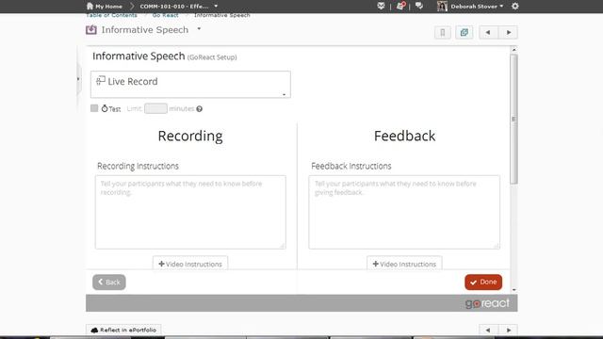Viewport: 603px width, 339px height.
Task: Open the subscription alerts chat bubble icon
Action: click(419, 7)
